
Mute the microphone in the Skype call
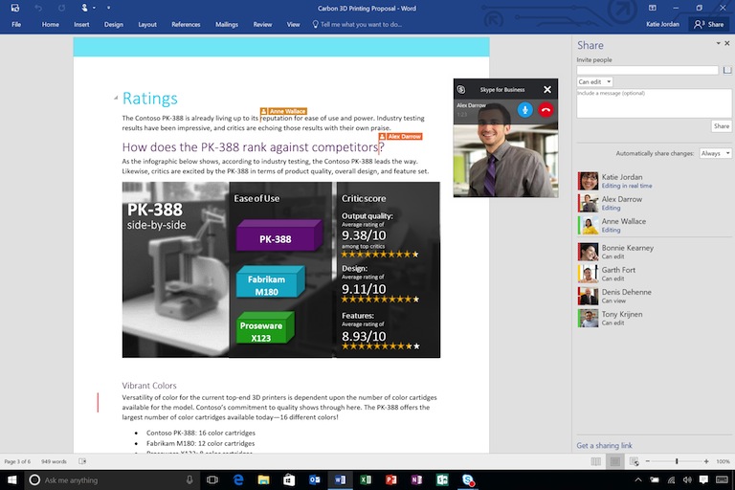[x=524, y=110]
